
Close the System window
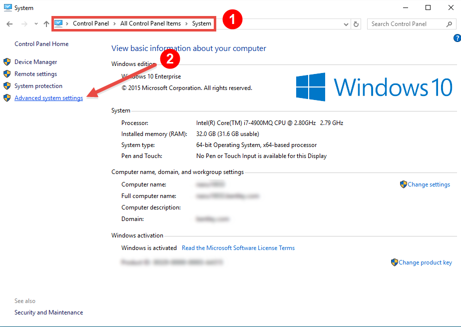[x=451, y=7]
